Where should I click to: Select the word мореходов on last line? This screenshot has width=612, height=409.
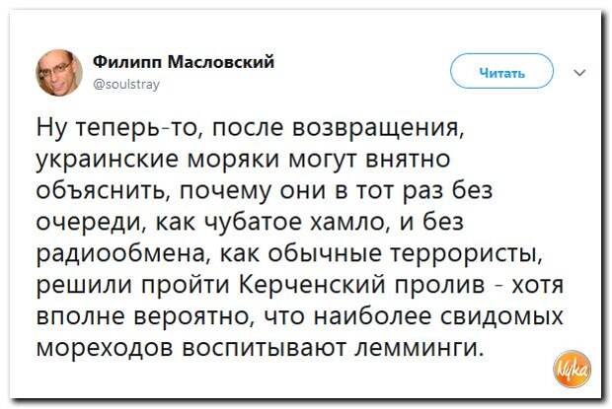pyautogui.click(x=105, y=348)
